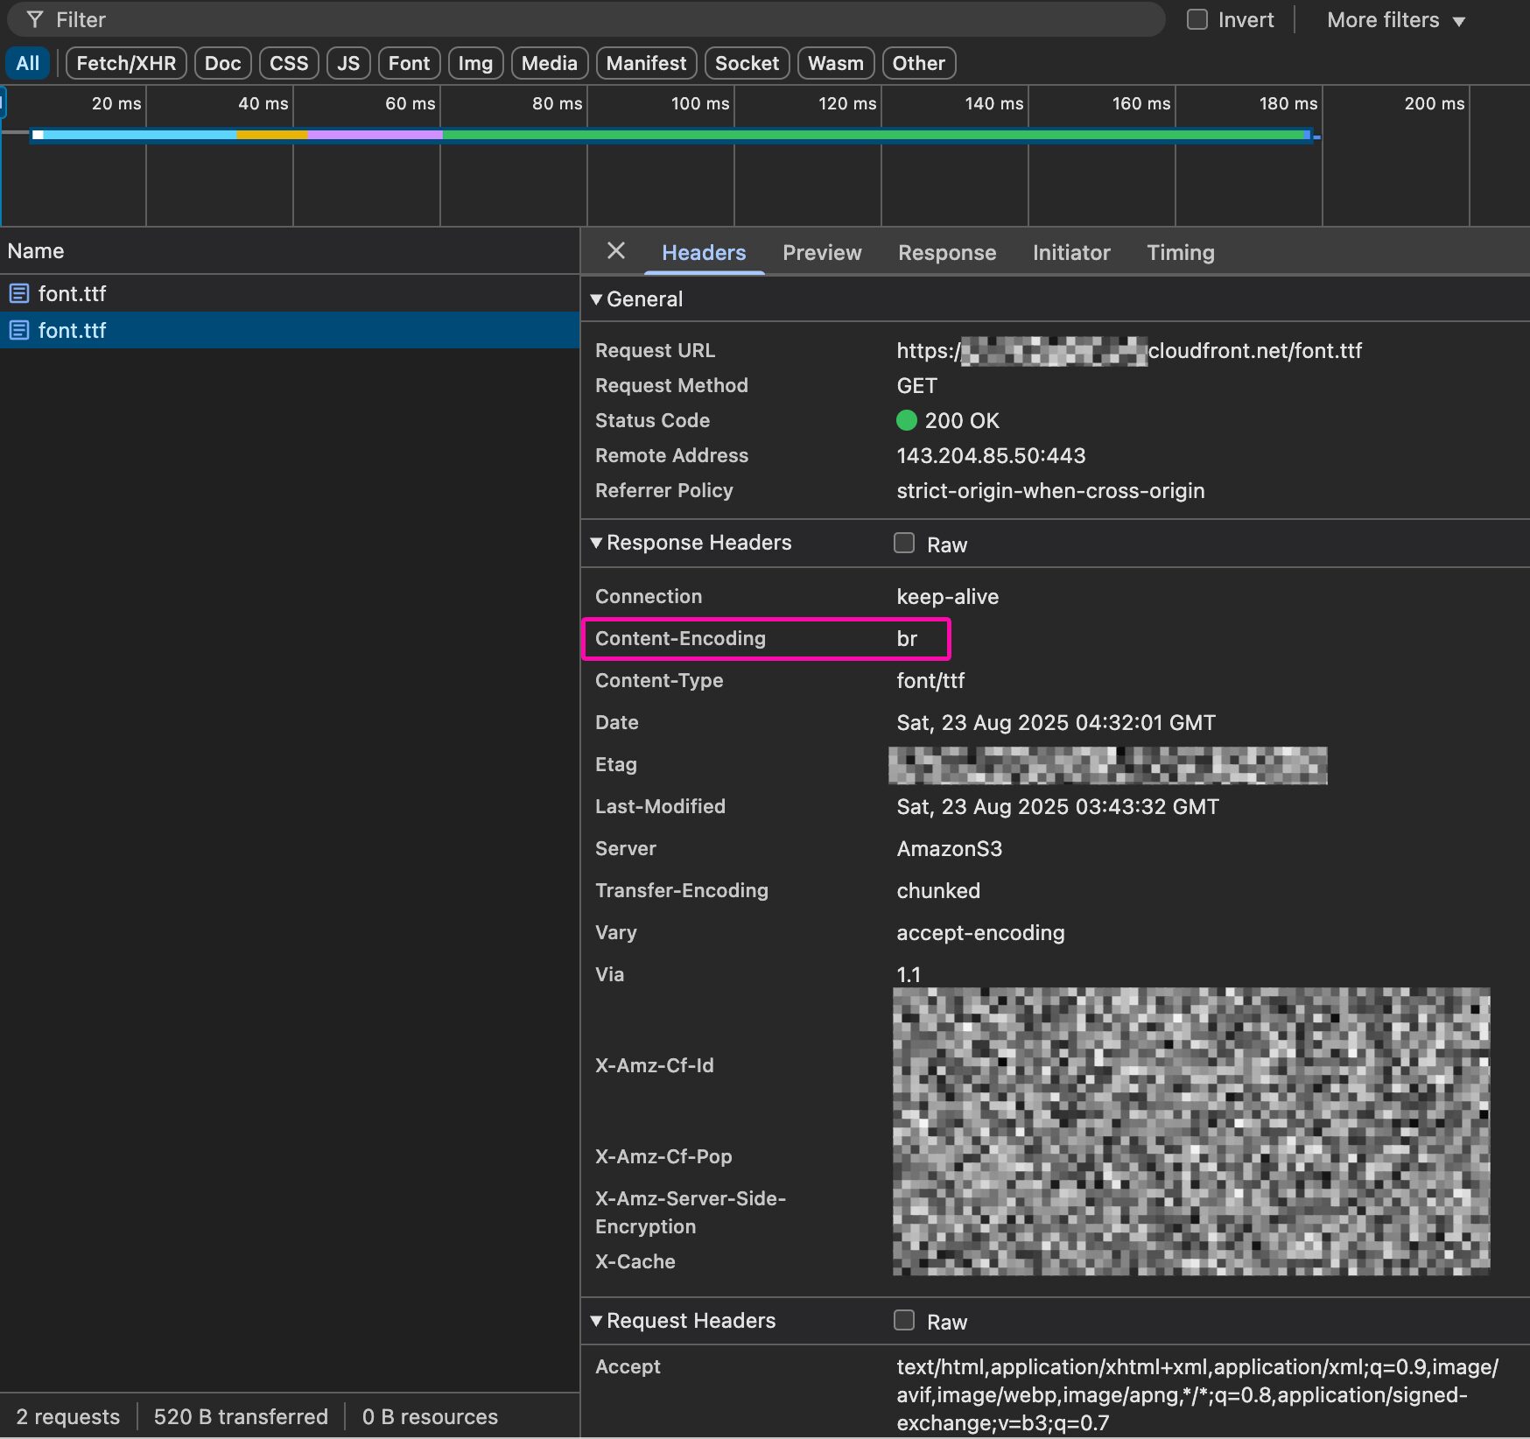Click the Transfer-Encoding chunked value
The height and width of the screenshot is (1439, 1530).
pyautogui.click(x=938, y=890)
